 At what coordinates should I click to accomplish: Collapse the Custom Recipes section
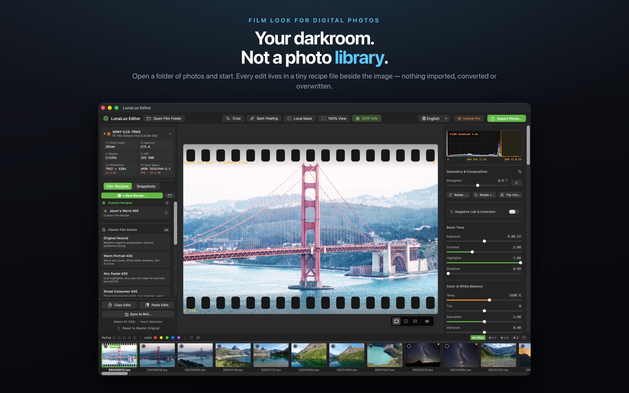click(x=136, y=203)
